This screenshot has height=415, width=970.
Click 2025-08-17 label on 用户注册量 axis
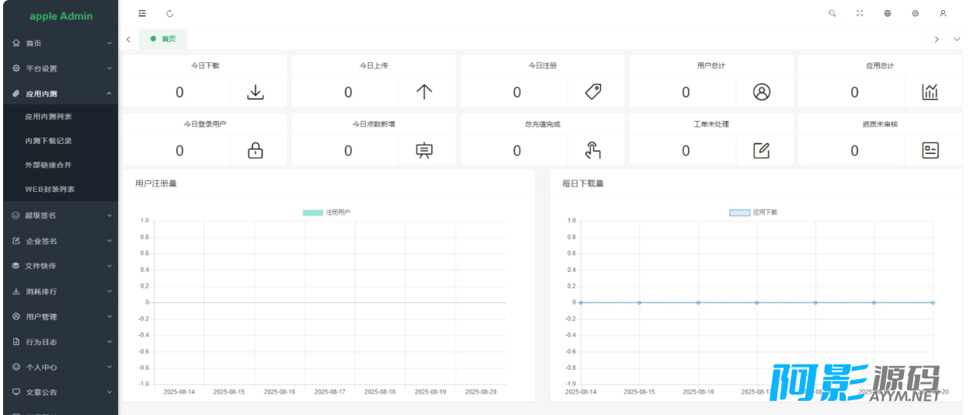point(330,392)
